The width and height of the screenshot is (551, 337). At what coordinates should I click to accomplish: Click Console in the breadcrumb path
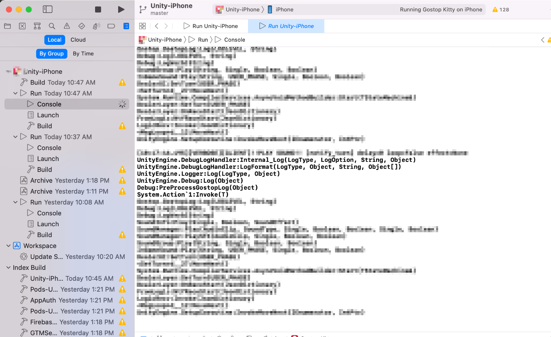point(230,40)
